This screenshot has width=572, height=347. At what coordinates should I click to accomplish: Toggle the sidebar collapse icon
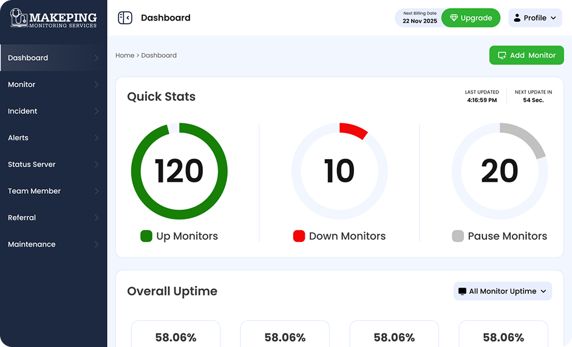[124, 18]
